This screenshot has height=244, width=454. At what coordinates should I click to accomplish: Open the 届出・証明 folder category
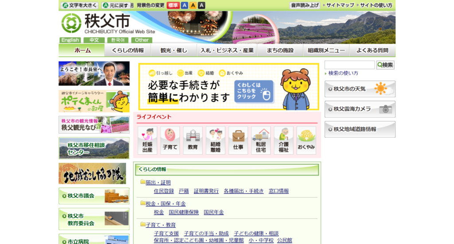coord(158,182)
